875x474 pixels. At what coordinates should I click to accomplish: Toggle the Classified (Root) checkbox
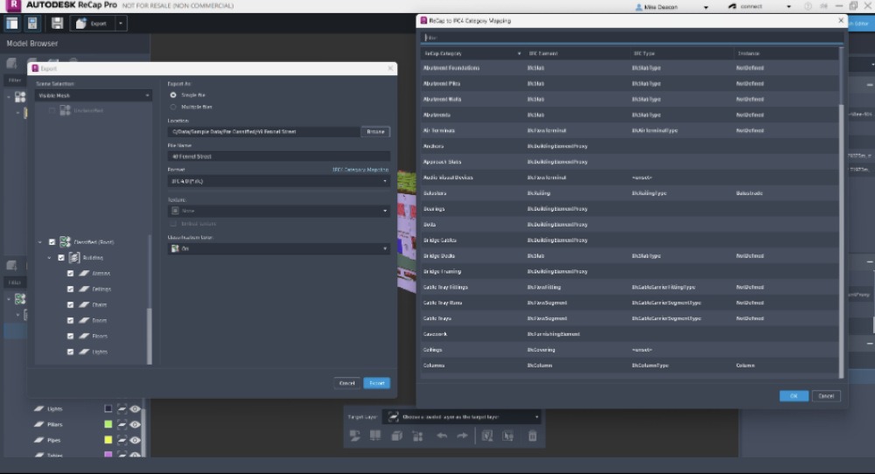coord(52,242)
